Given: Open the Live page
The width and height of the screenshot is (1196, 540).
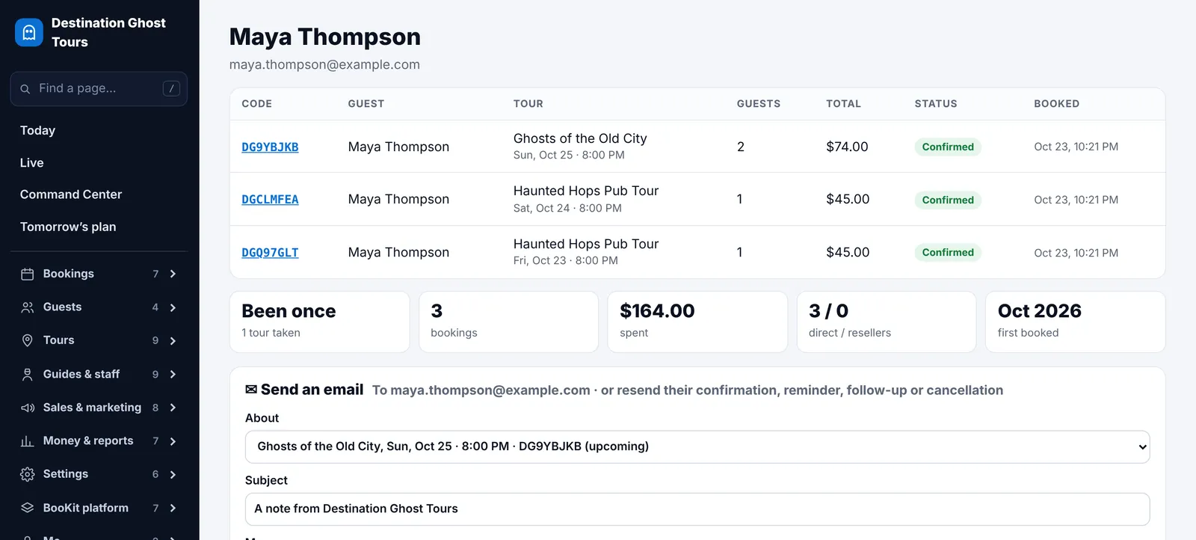Looking at the screenshot, I should 31,162.
